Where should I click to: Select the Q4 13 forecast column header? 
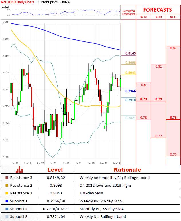point(158,17)
